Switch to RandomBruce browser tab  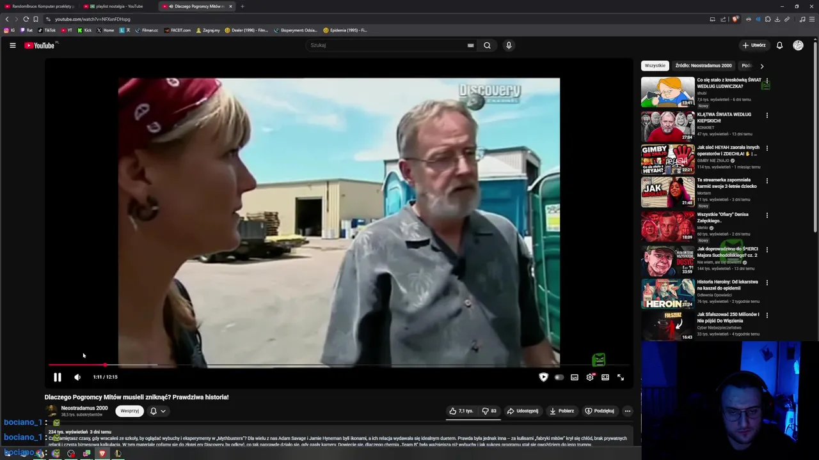pyautogui.click(x=40, y=6)
